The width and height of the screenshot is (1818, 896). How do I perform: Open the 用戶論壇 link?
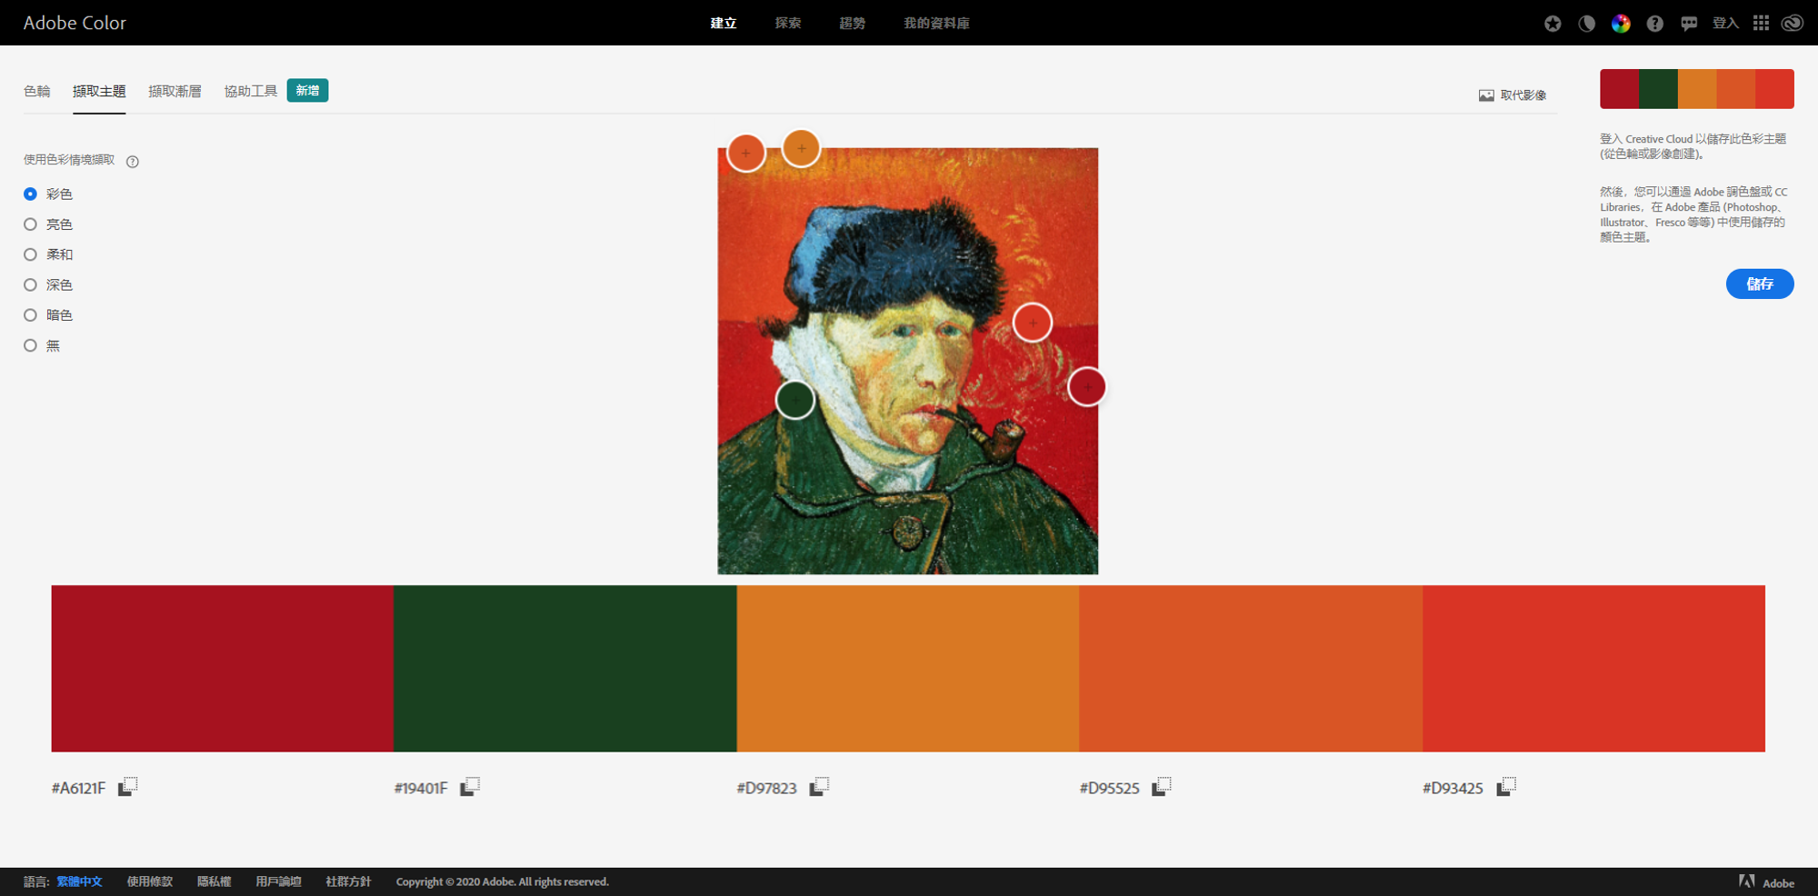tap(278, 881)
